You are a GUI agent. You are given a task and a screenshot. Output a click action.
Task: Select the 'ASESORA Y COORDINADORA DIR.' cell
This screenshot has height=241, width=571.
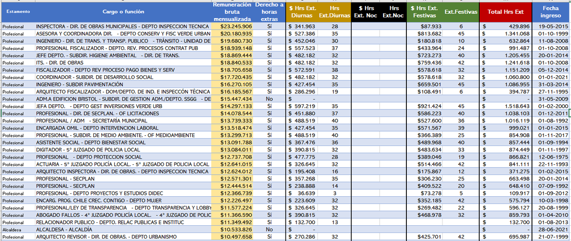123,34
